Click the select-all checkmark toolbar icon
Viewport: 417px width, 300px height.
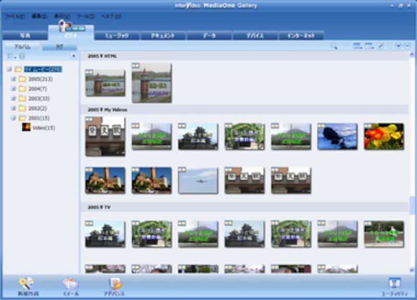point(381,46)
